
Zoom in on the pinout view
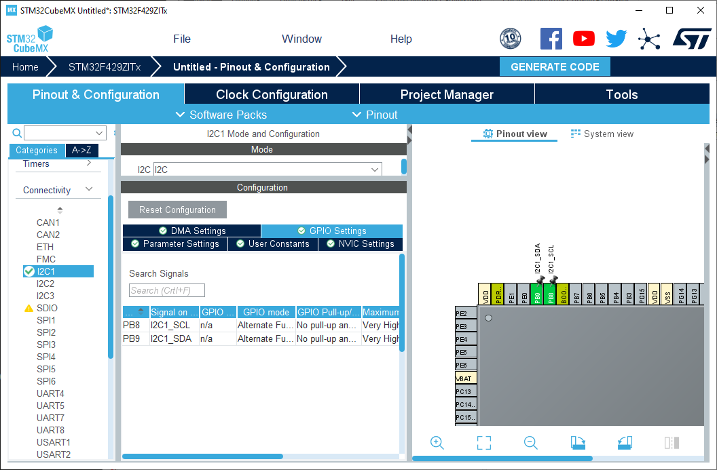click(x=437, y=442)
